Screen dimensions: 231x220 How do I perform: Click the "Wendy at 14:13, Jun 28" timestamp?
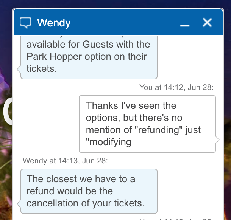[x=65, y=161]
